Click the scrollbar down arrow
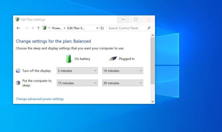222x132 pixels. [153, 101]
